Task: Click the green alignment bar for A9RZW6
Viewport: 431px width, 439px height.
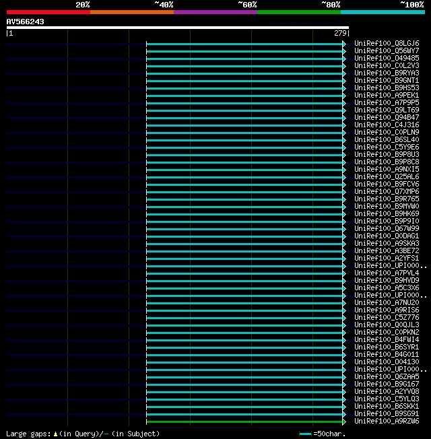Action: tap(244, 421)
